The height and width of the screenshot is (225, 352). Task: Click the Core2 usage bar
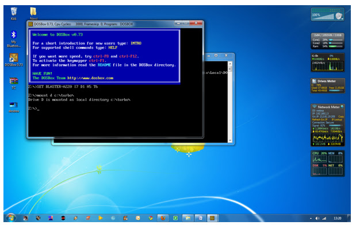pos(336,43)
